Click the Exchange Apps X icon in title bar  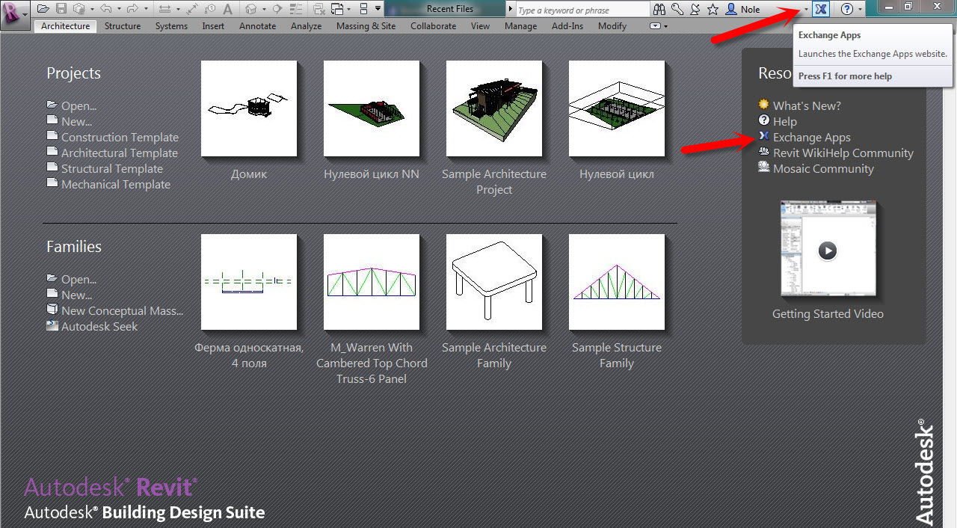pos(821,9)
